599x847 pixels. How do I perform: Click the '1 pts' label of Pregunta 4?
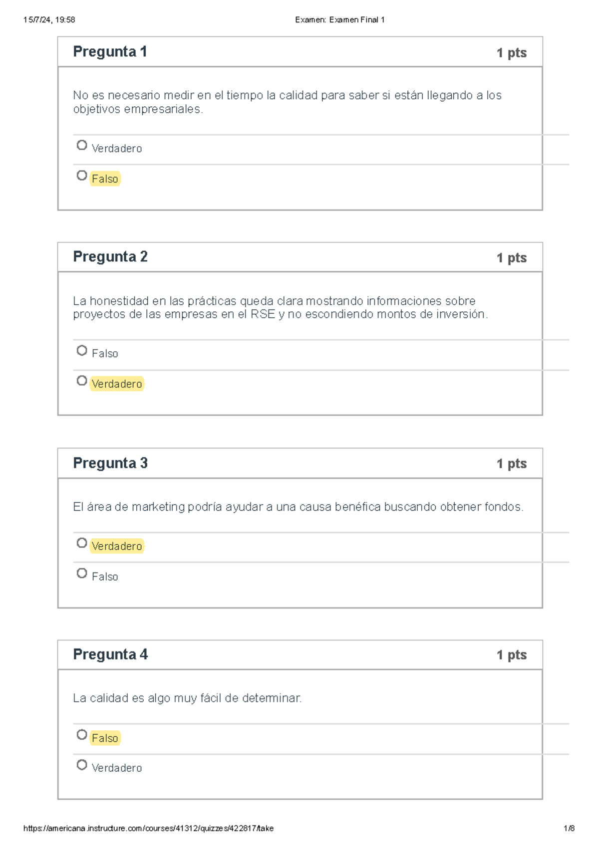[x=512, y=655]
